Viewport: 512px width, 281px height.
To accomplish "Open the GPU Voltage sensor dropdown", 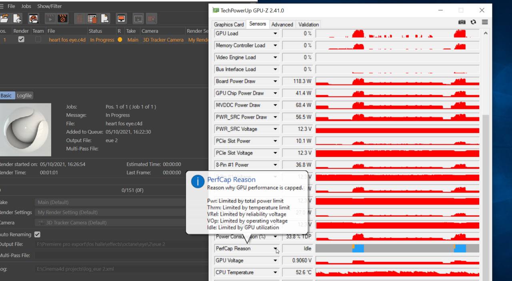I will pos(275,261).
